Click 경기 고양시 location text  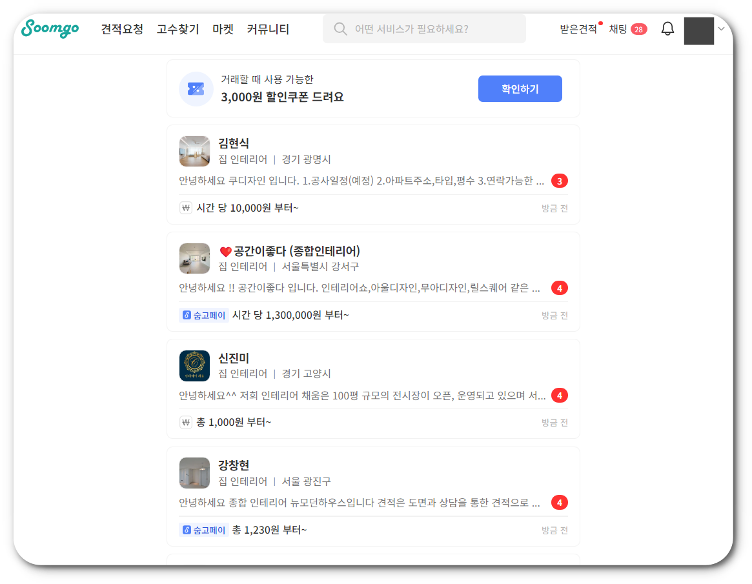(306, 374)
